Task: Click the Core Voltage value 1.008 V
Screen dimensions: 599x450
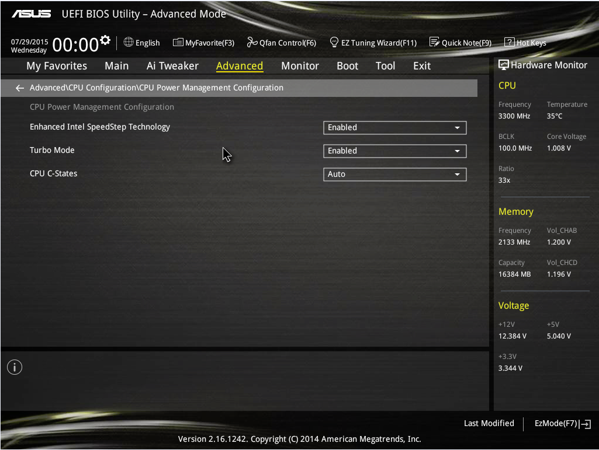Action: click(x=559, y=148)
